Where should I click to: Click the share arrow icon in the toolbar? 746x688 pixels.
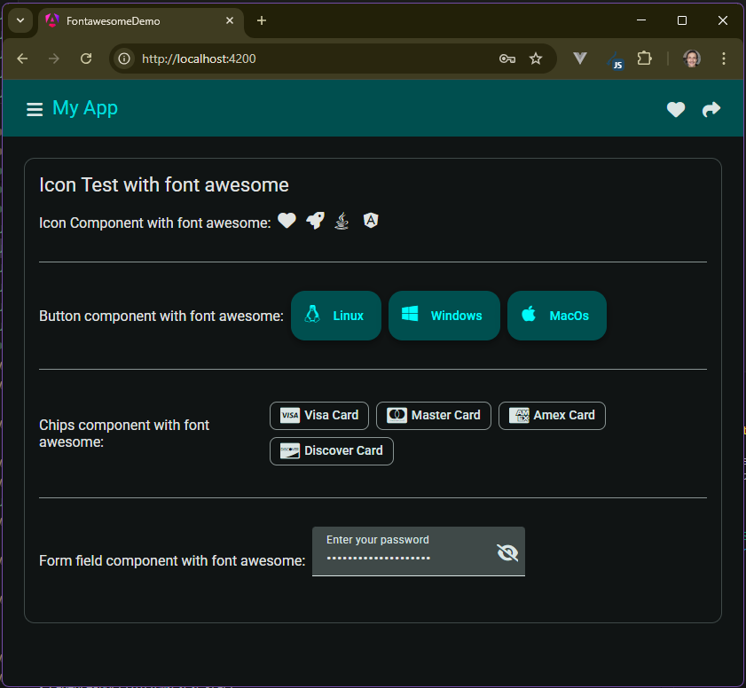coord(711,109)
